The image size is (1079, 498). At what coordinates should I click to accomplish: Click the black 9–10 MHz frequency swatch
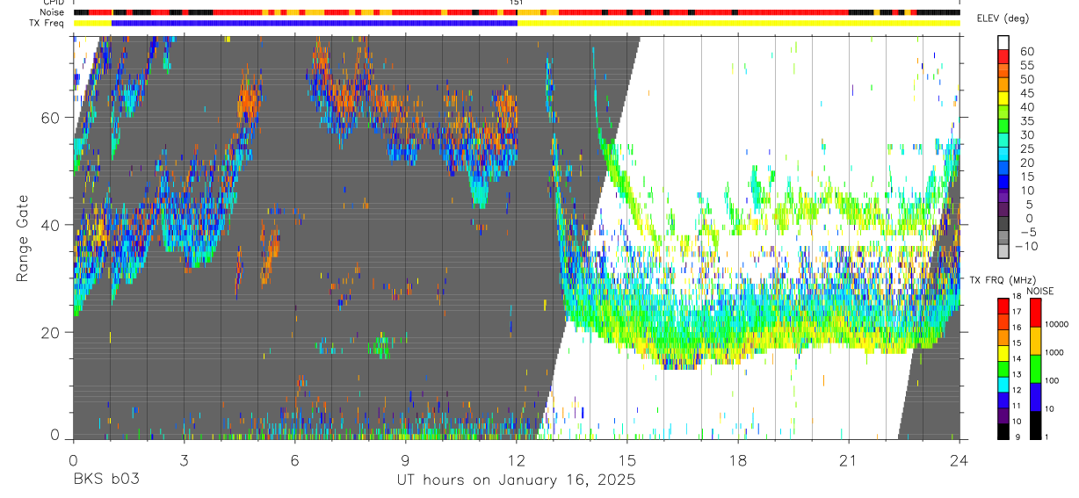[x=1003, y=431]
